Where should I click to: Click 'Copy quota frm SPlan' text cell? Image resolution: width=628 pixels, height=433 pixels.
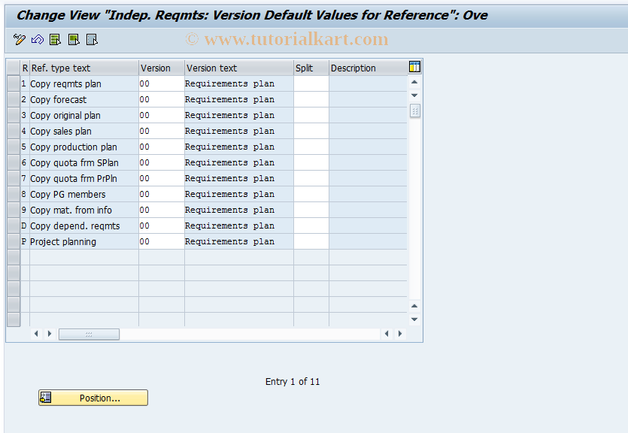coord(84,162)
